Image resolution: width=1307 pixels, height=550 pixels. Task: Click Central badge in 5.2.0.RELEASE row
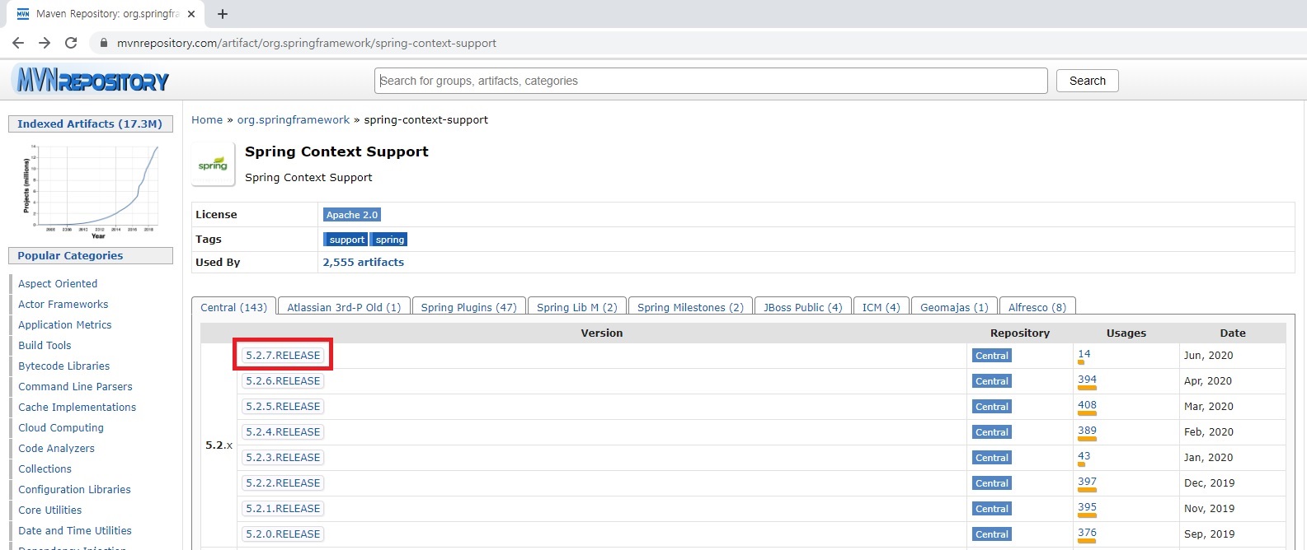tap(991, 534)
